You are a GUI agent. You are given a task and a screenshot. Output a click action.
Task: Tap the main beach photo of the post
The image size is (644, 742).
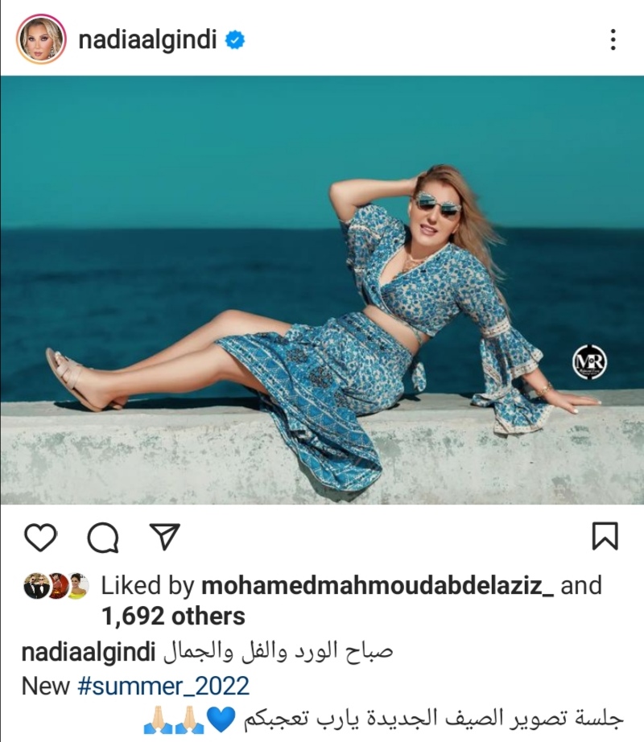(x=322, y=290)
